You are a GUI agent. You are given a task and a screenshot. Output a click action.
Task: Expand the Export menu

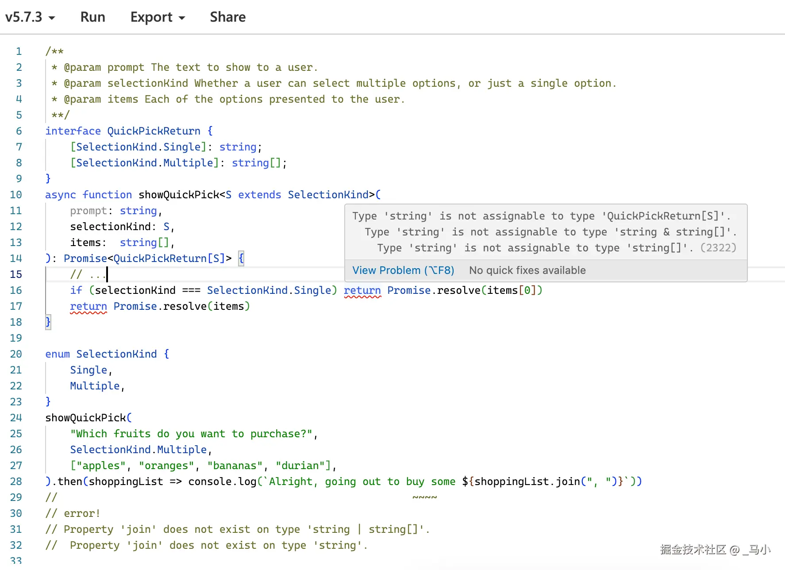[x=158, y=17]
